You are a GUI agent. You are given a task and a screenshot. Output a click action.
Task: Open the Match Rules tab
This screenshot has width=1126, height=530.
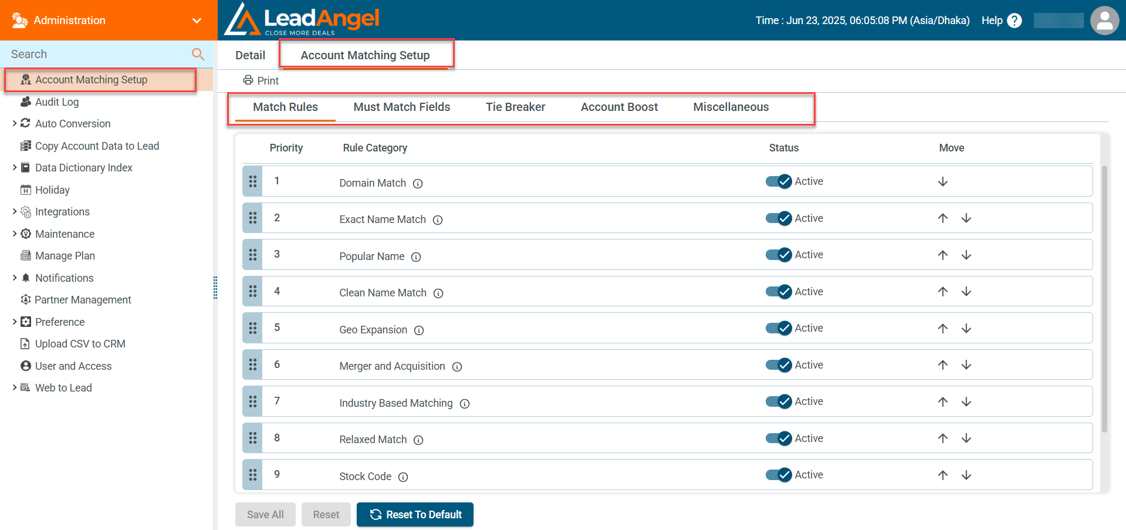click(x=285, y=107)
